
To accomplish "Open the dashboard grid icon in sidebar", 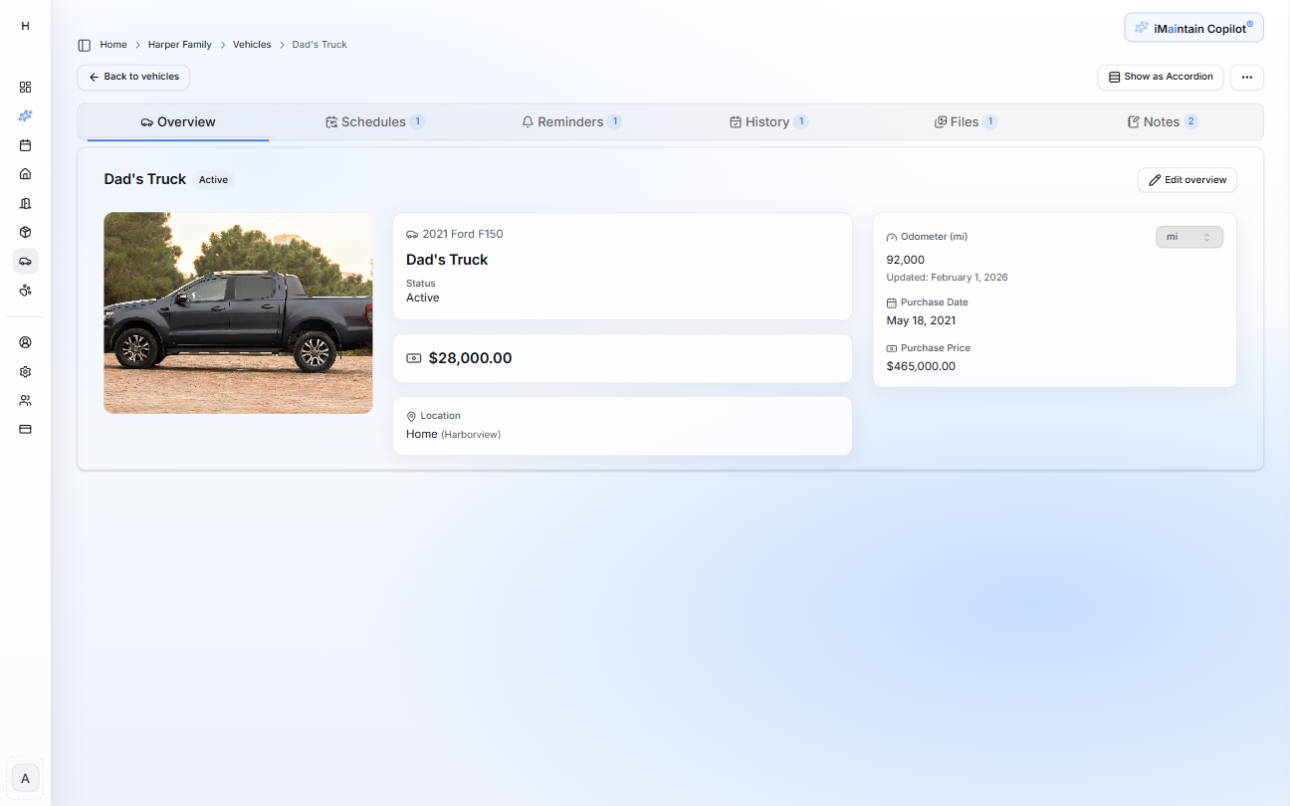I will (x=25, y=87).
